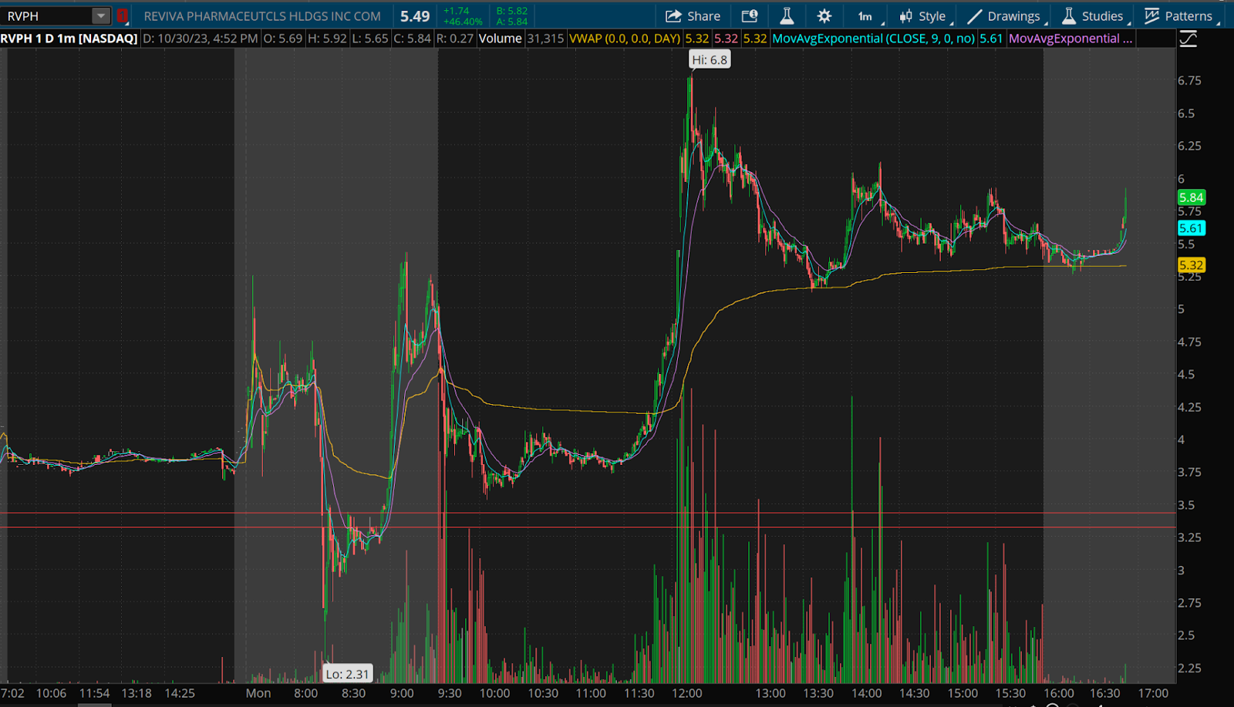The height and width of the screenshot is (707, 1234).
Task: Click the +1.74 net change value
Action: 457,11
